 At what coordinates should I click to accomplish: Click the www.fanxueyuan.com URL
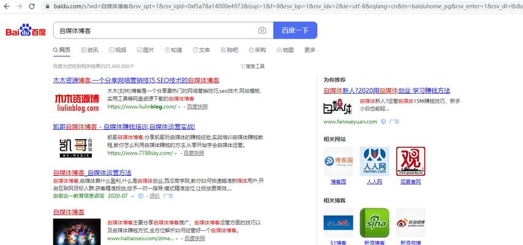(350, 121)
